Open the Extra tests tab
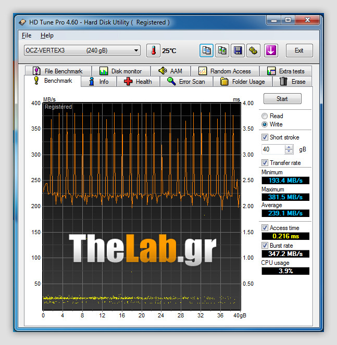Screen dimensions: 337x345 coord(285,71)
